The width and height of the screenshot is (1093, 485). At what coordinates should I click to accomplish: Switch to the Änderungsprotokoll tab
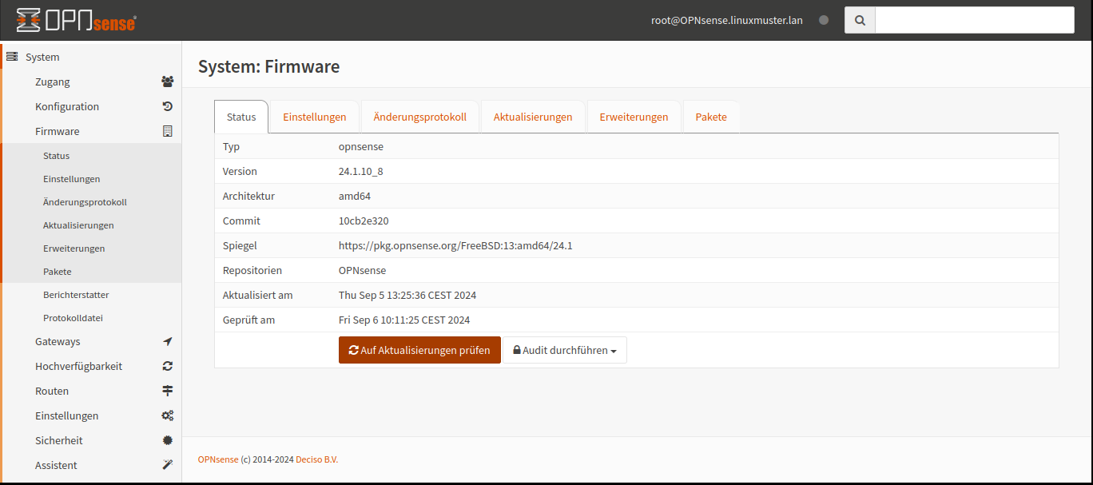[x=420, y=117]
